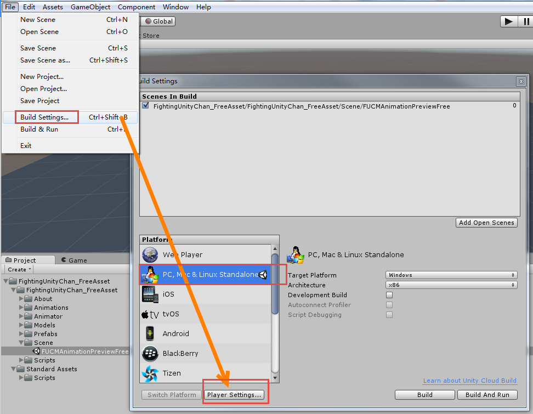Viewport: 533px width, 414px height.
Task: Choose Save Scene as... menu item
Action: pos(70,60)
